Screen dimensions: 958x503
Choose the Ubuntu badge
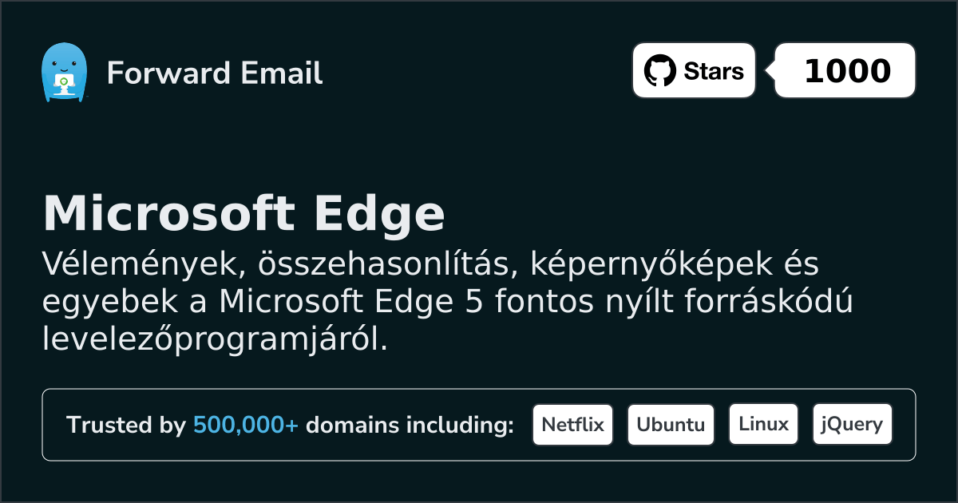[671, 425]
